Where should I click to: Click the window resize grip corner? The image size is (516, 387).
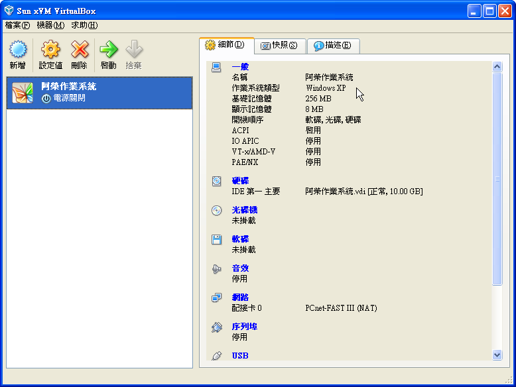pos(509,380)
